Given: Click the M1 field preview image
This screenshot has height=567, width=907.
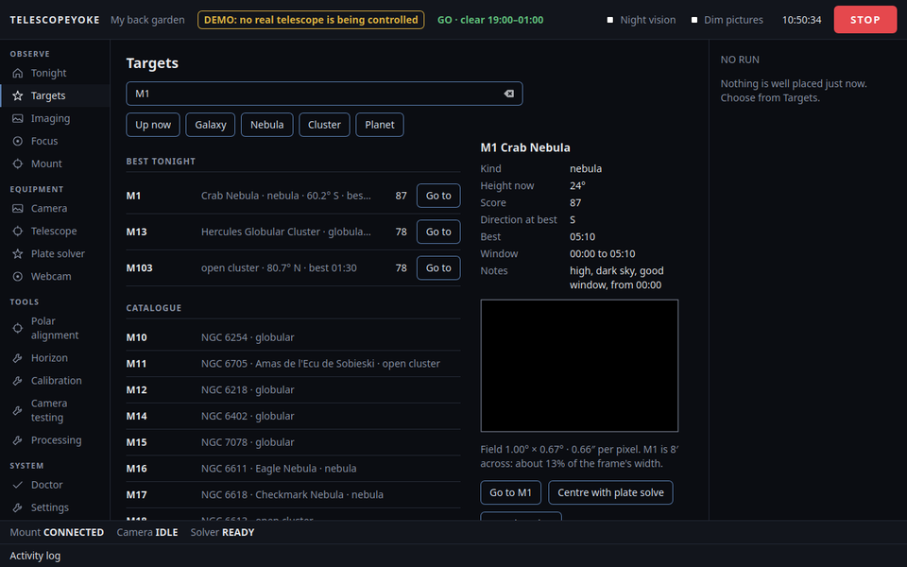Looking at the screenshot, I should 579,366.
